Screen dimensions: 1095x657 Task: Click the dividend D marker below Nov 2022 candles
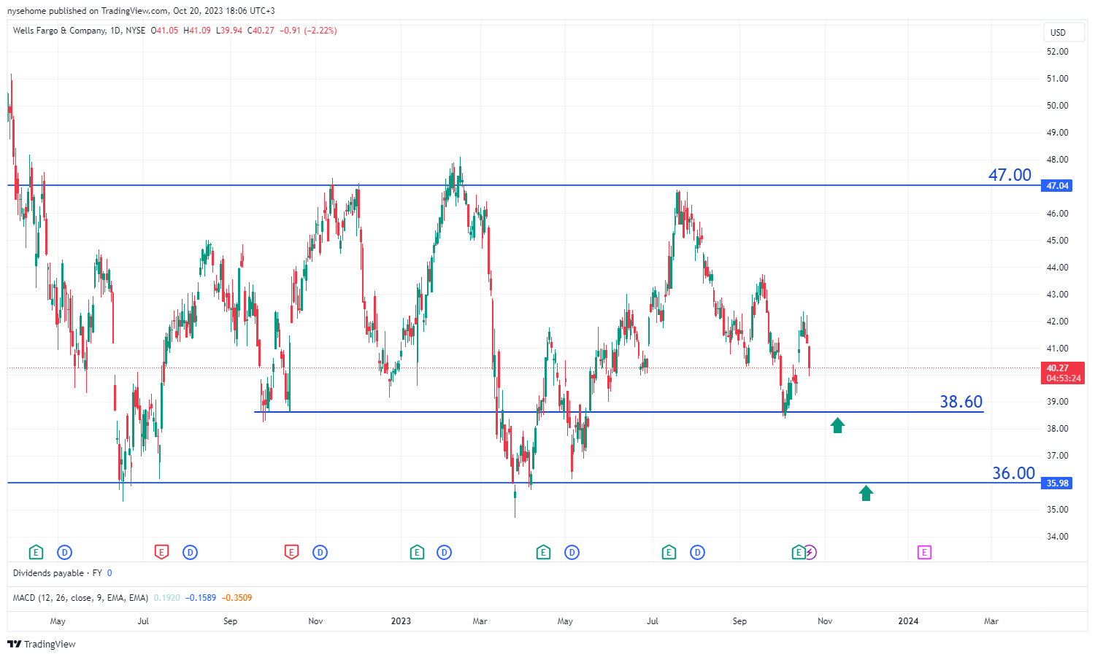(x=320, y=553)
